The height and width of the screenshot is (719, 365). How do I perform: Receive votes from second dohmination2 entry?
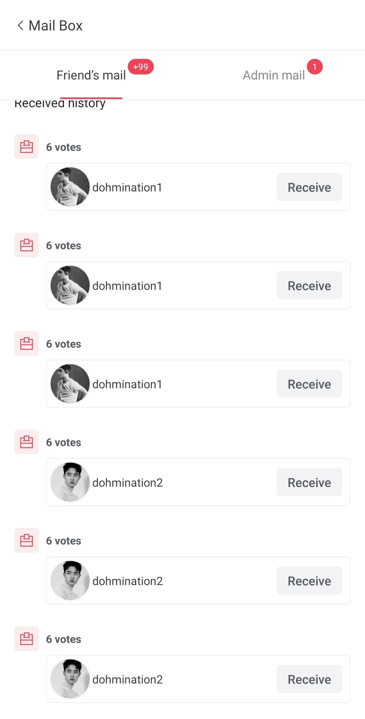click(x=309, y=581)
